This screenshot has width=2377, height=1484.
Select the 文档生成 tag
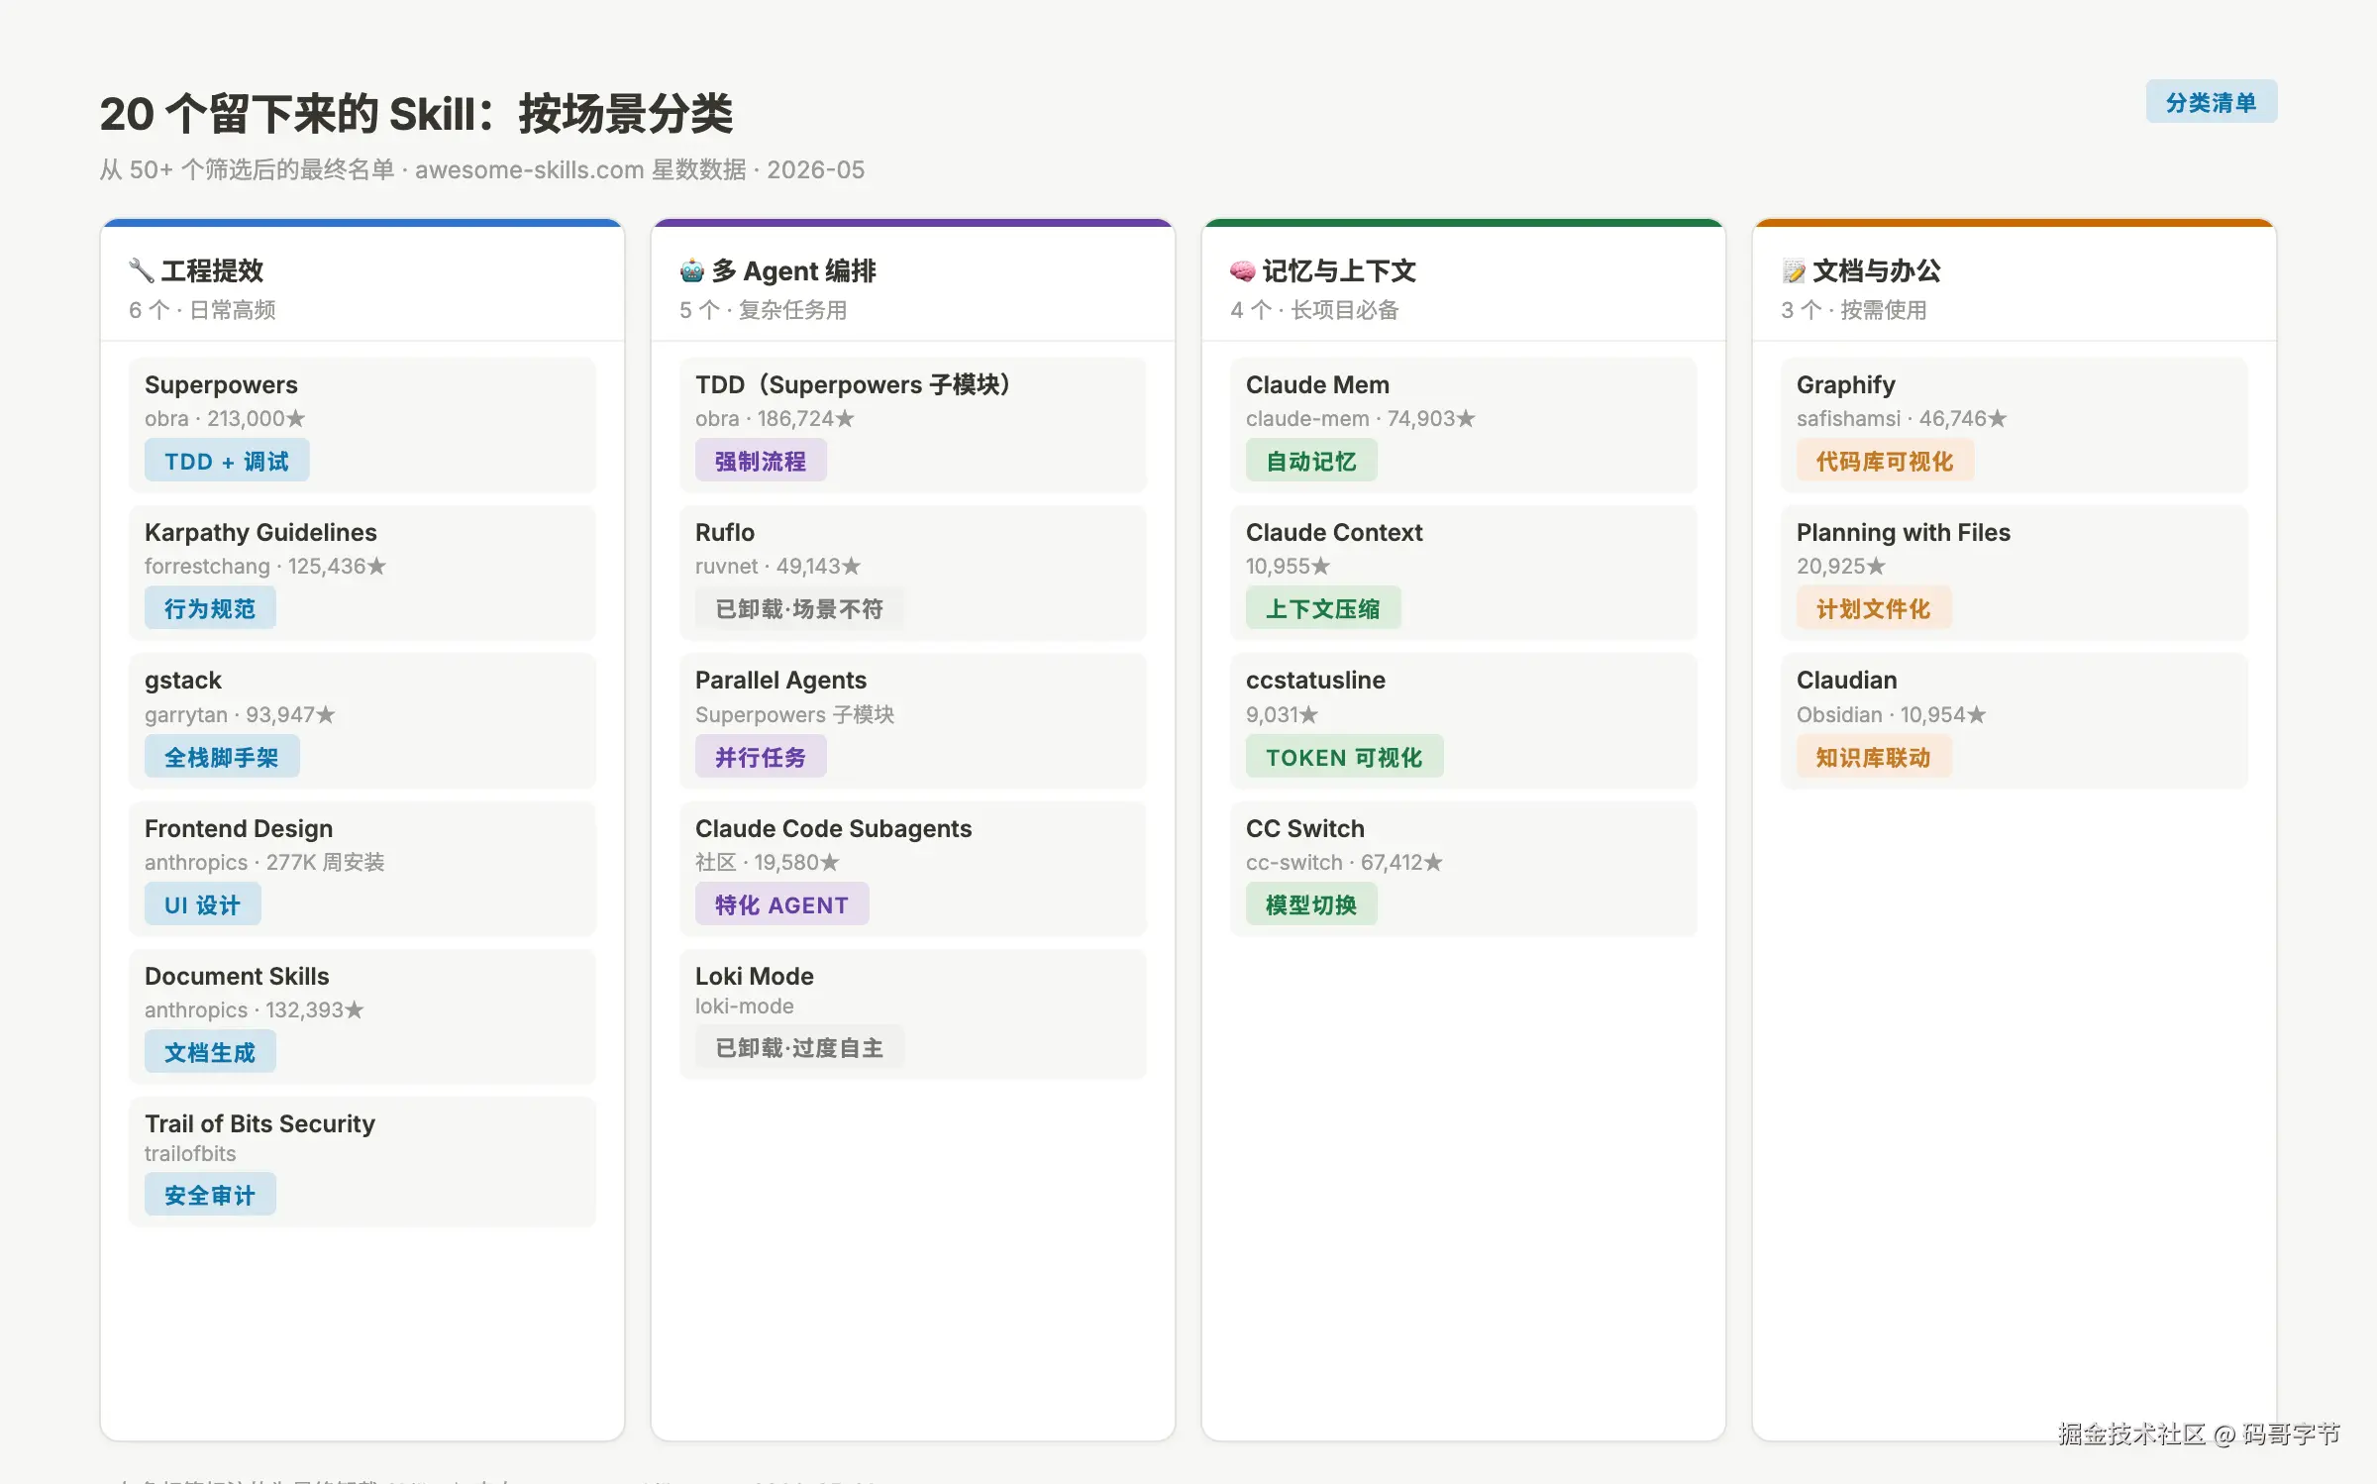pyautogui.click(x=210, y=1052)
